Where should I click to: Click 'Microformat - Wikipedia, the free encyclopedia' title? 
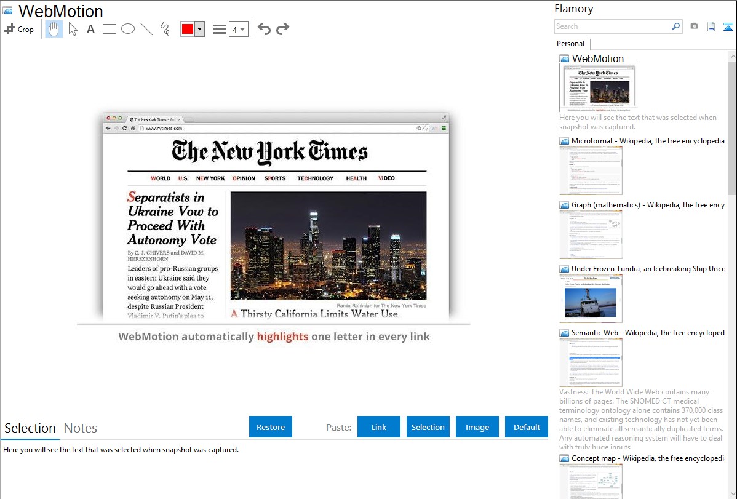point(648,141)
